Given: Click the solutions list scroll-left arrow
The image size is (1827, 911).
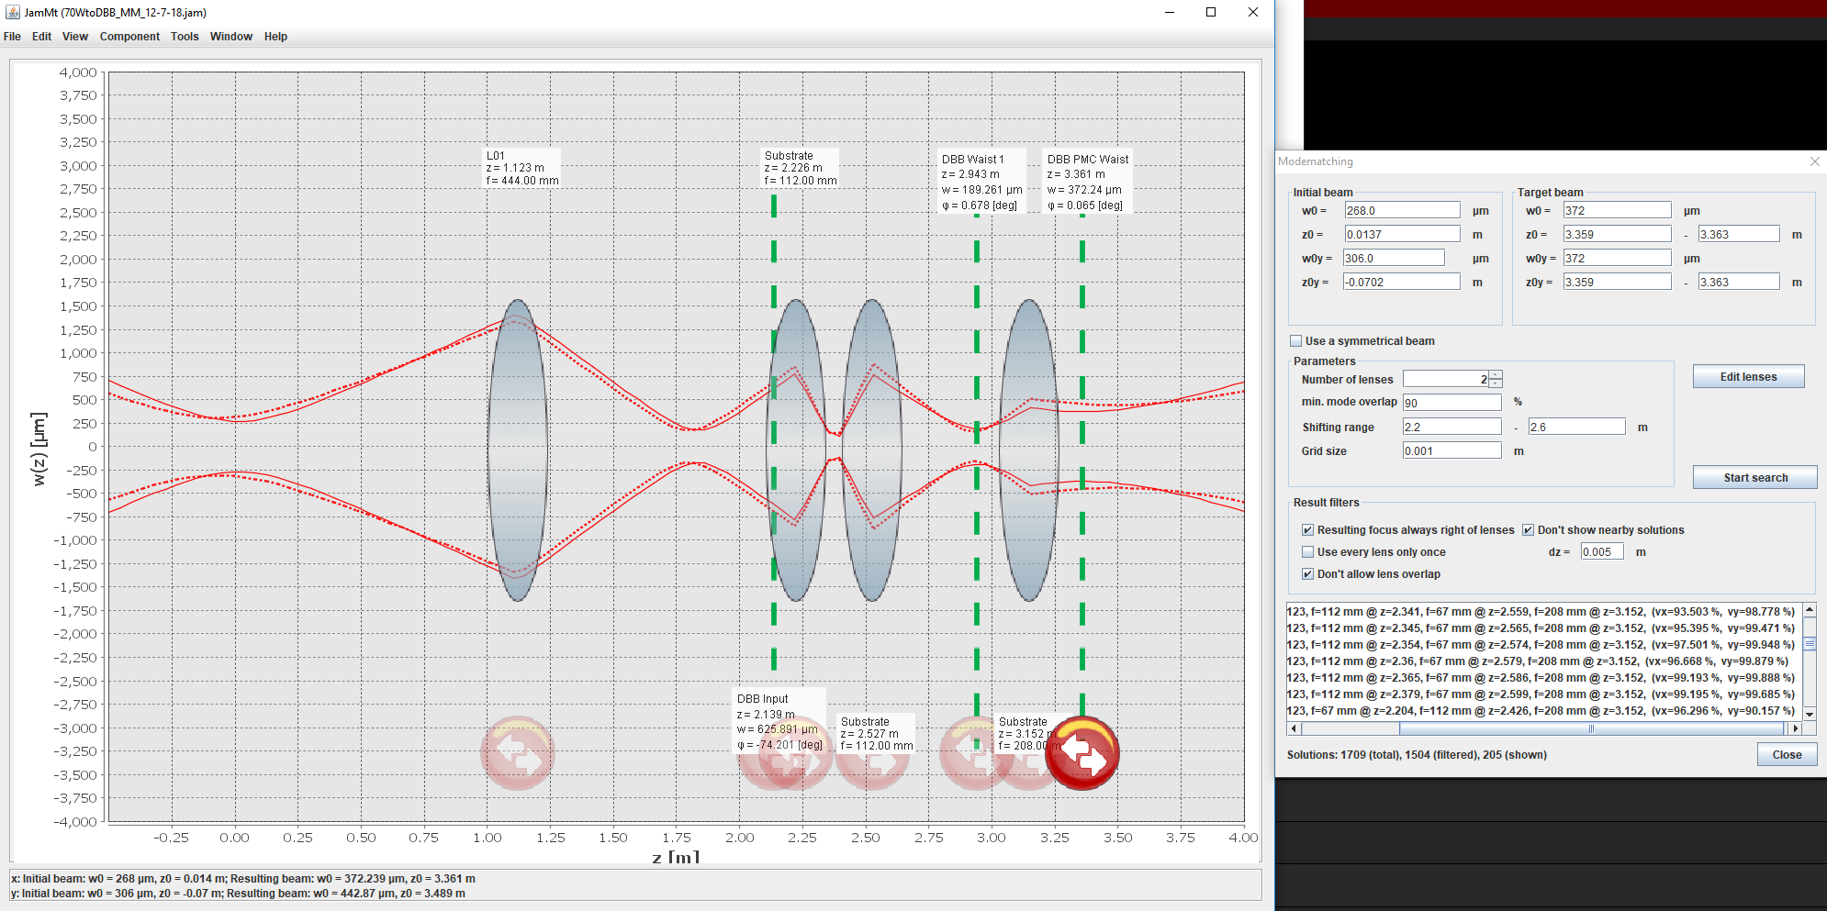Looking at the screenshot, I should pyautogui.click(x=1295, y=728).
